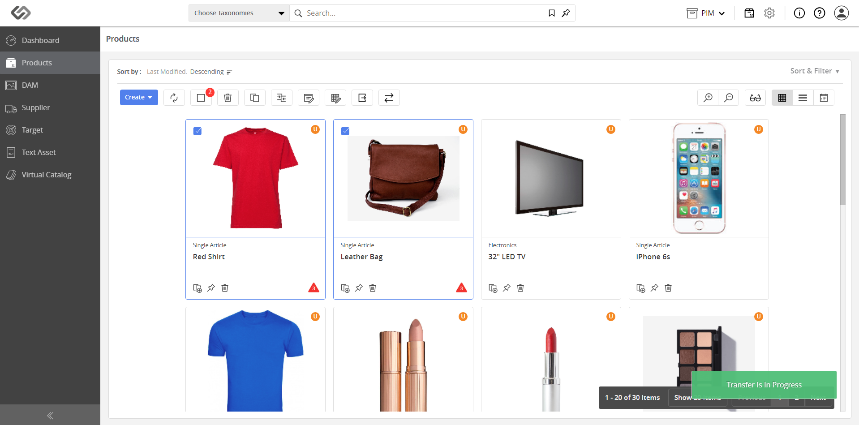Expand the Create dropdown button

click(139, 98)
